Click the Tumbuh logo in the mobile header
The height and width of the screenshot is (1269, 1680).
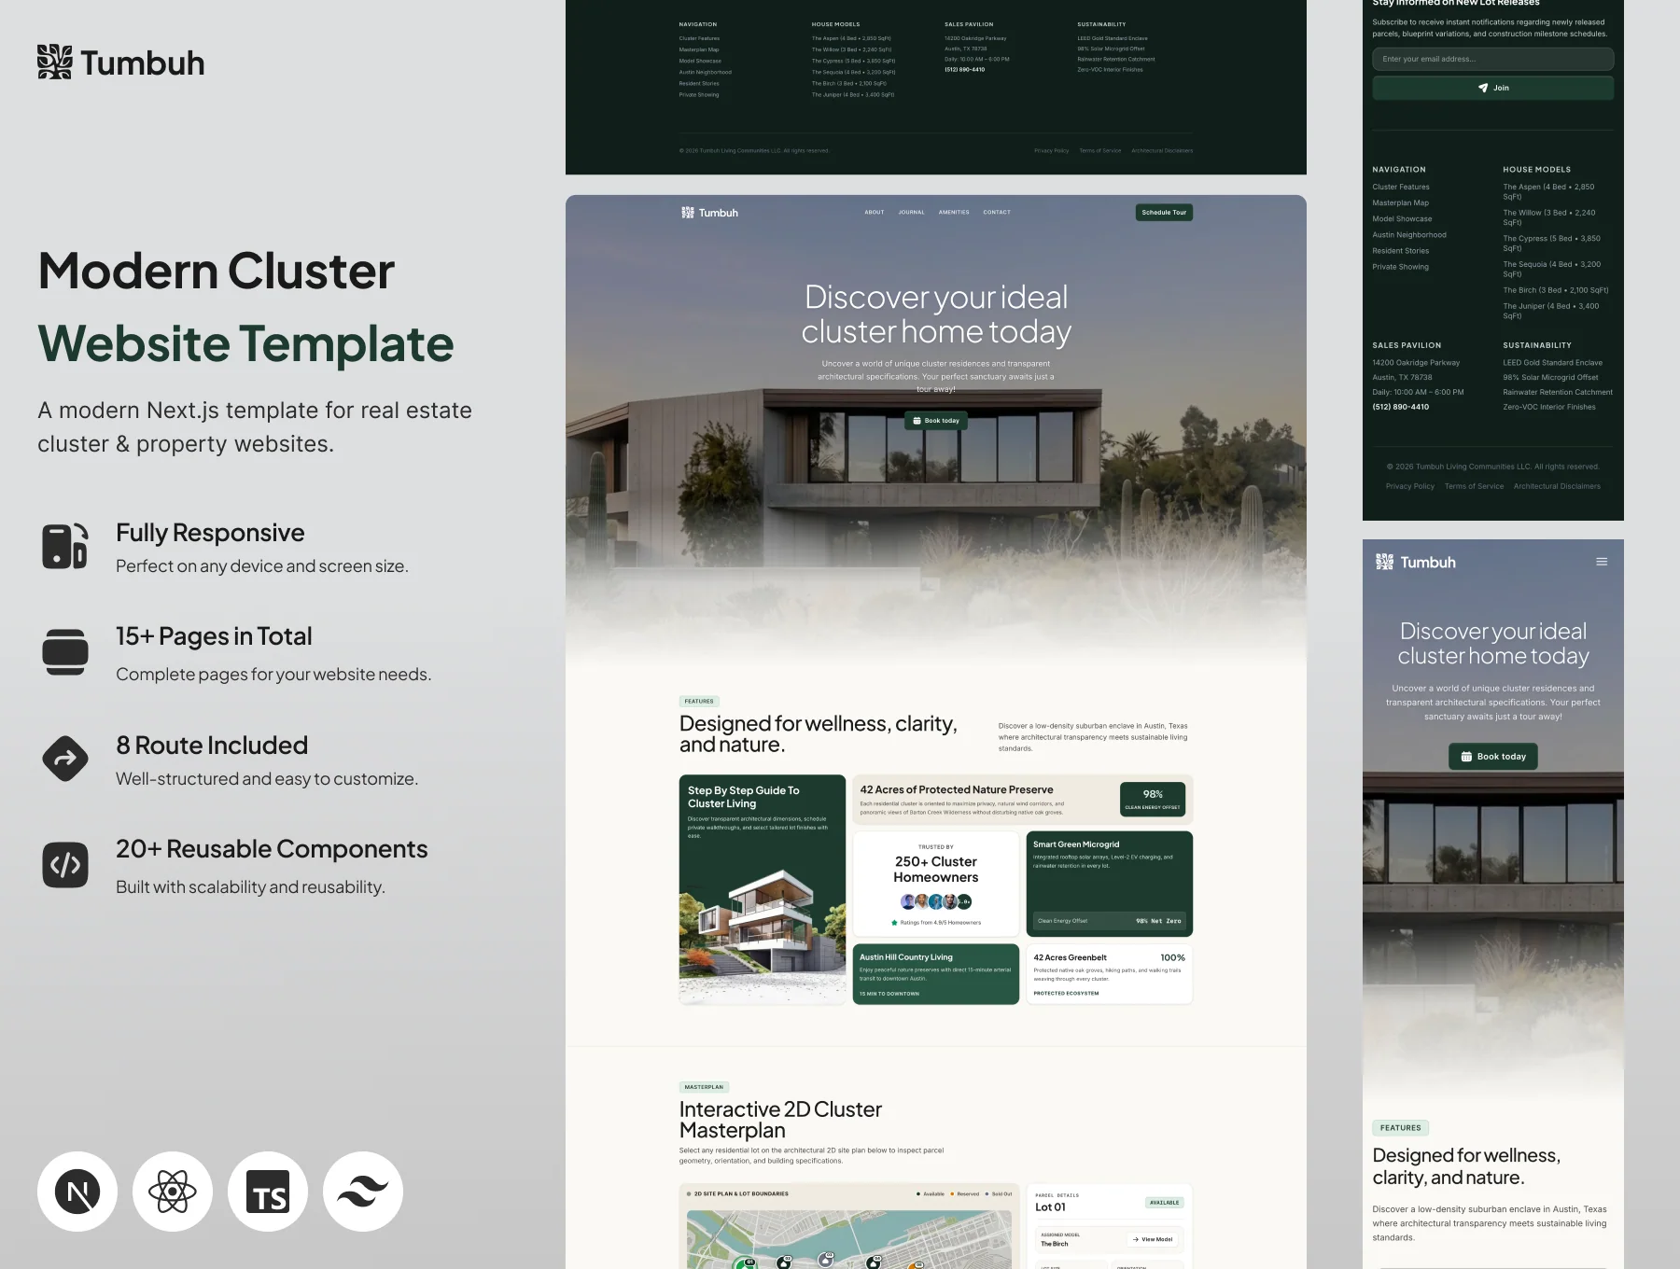(1415, 562)
